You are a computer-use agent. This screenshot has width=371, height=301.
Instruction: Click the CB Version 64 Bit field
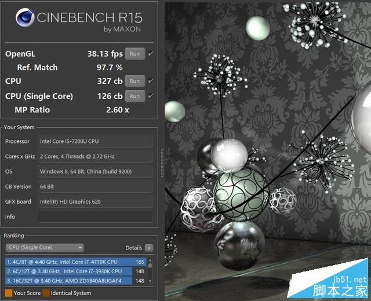(x=95, y=186)
